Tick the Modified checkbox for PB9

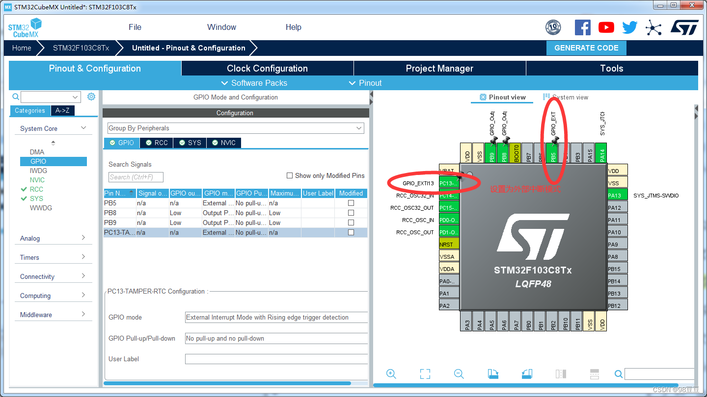351,223
